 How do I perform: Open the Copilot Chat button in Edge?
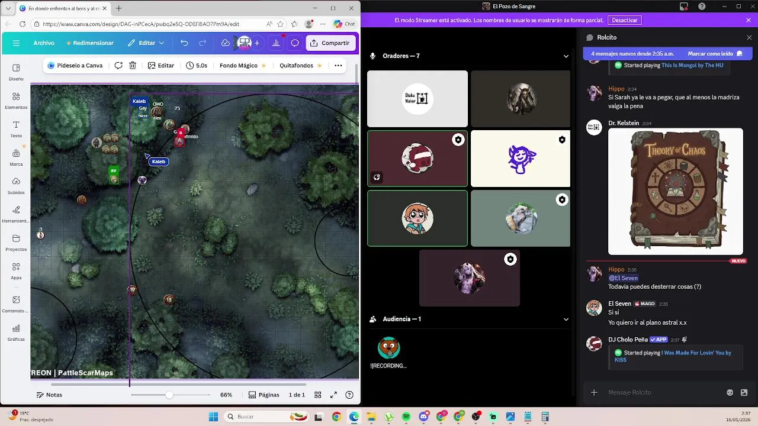point(345,24)
